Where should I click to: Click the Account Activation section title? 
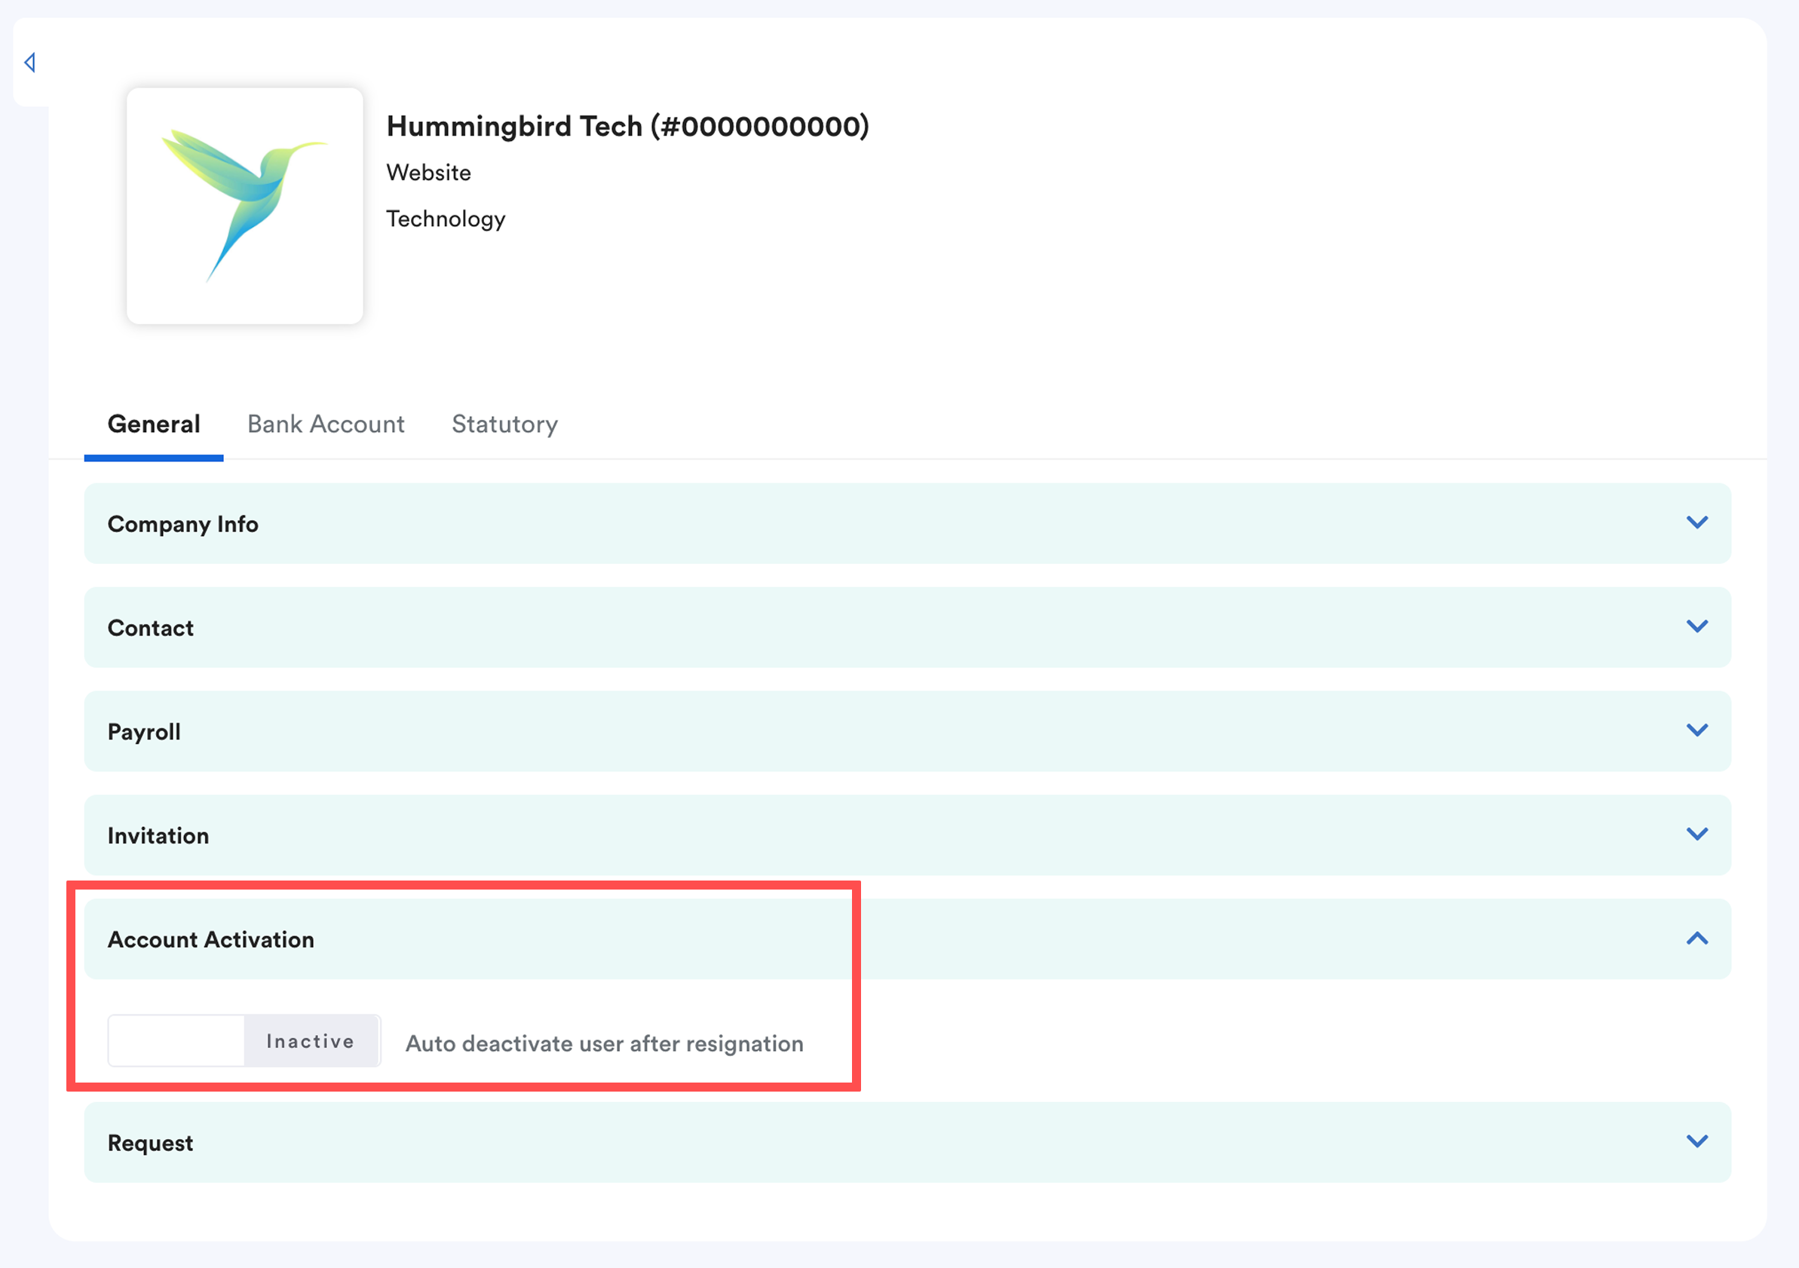[x=211, y=939]
